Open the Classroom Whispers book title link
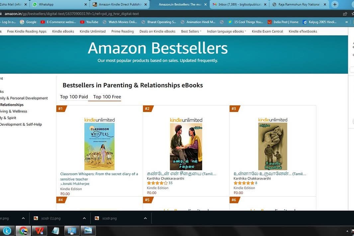This screenshot has height=236, width=354. click(x=99, y=176)
